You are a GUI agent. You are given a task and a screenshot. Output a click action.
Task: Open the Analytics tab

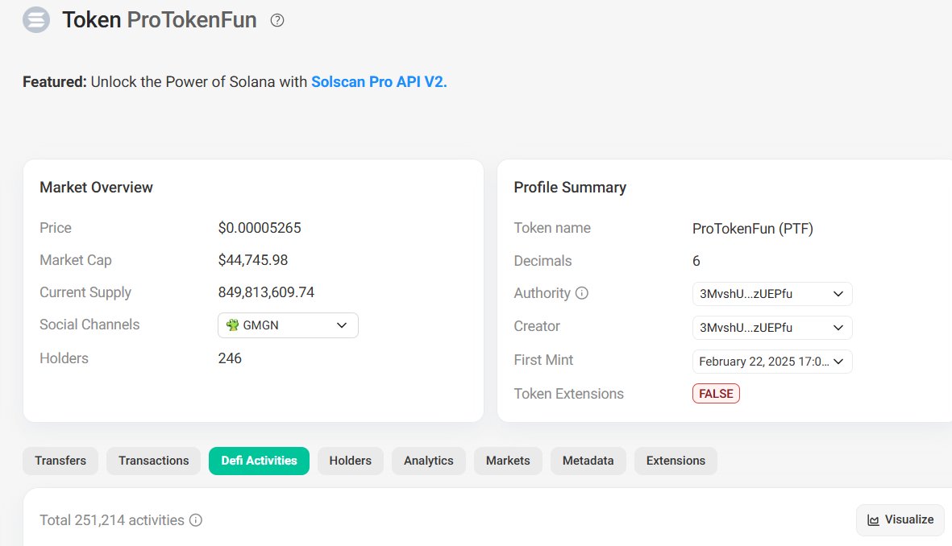point(429,461)
